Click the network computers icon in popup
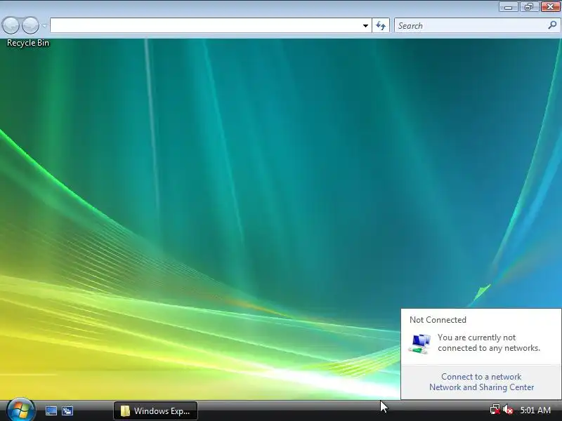562x421 pixels. 419,343
